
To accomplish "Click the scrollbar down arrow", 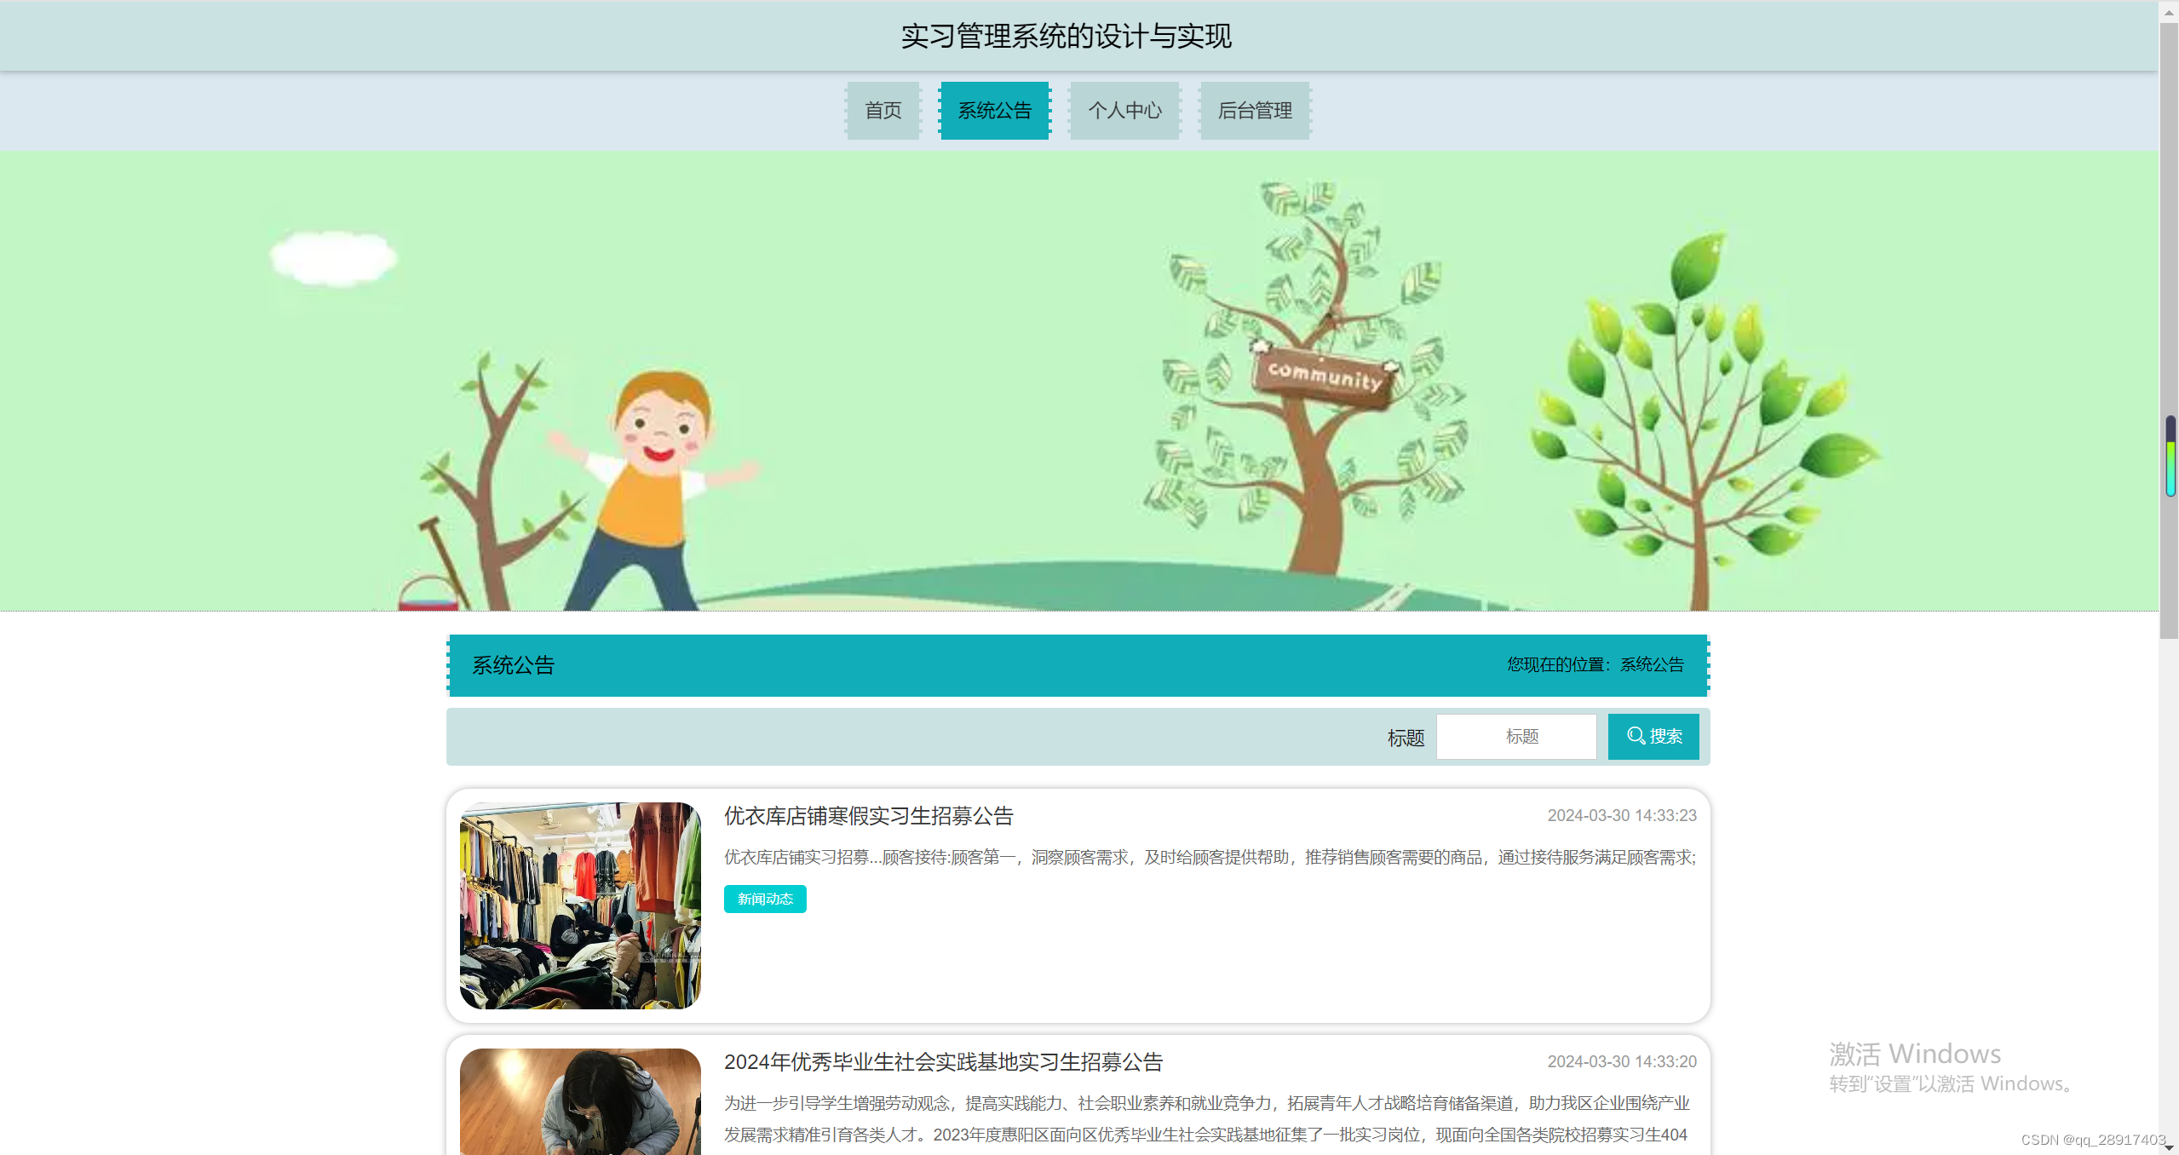I will point(2169,1146).
